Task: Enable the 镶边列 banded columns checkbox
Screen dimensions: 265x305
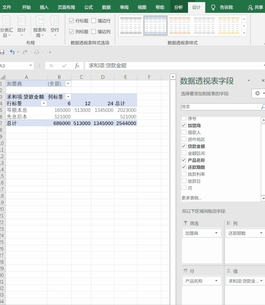Action: [94, 31]
